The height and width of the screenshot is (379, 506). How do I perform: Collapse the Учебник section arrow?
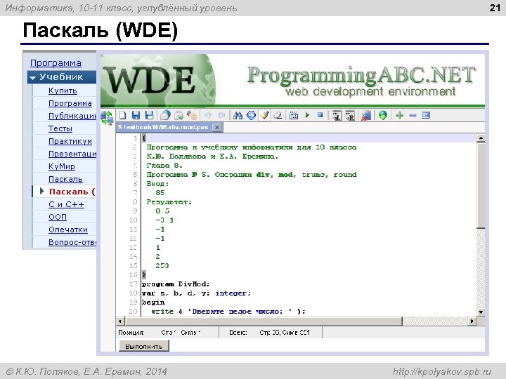click(x=32, y=77)
